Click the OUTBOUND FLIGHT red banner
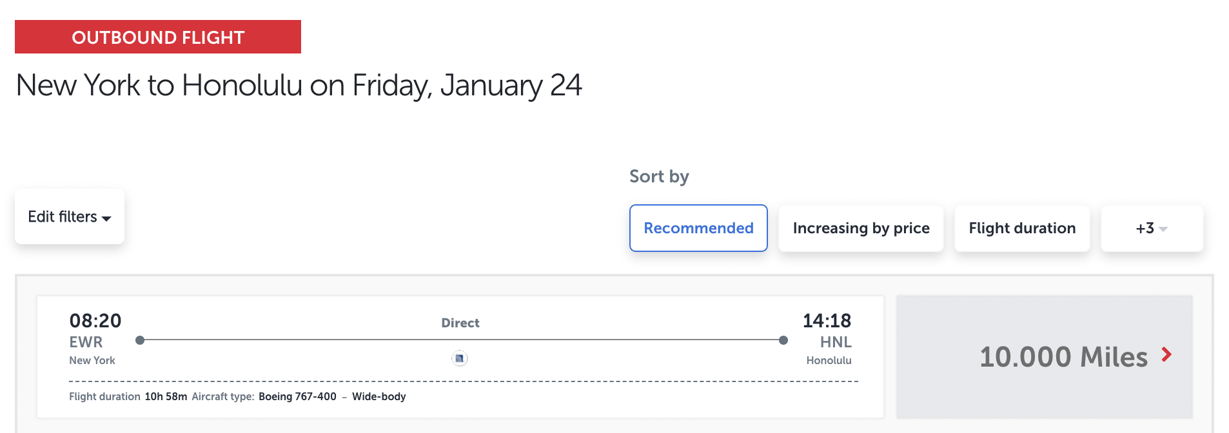This screenshot has height=433, width=1229. (158, 37)
